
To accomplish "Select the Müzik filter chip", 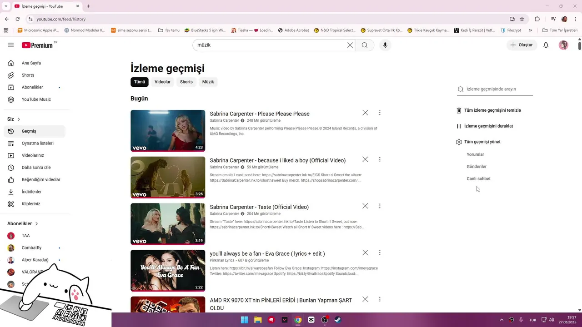I will tap(208, 82).
